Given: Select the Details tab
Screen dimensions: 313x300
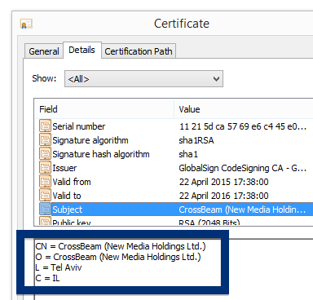Looking at the screenshot, I should tap(82, 50).
